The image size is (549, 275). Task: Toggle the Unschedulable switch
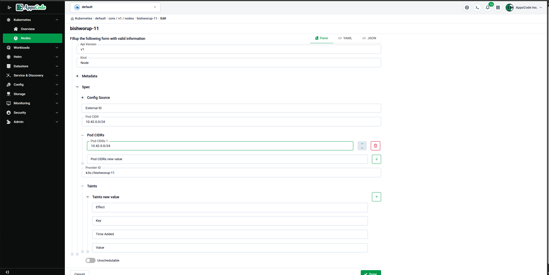click(90, 260)
